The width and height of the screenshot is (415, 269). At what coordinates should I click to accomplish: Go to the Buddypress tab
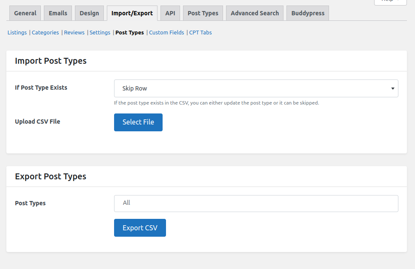(x=308, y=13)
